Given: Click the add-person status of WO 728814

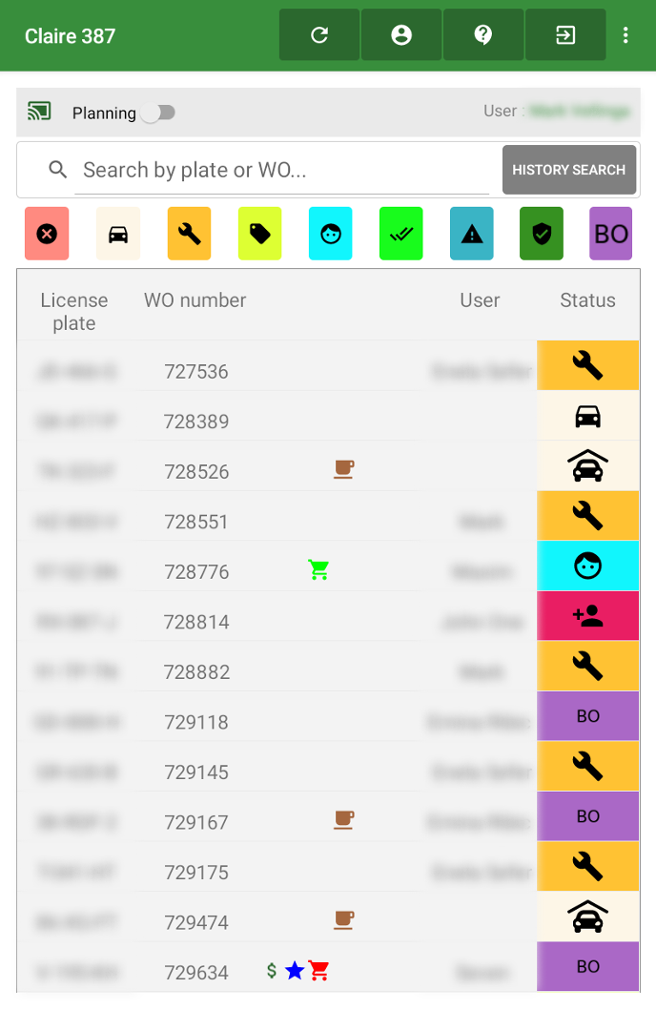Looking at the screenshot, I should coord(587,616).
